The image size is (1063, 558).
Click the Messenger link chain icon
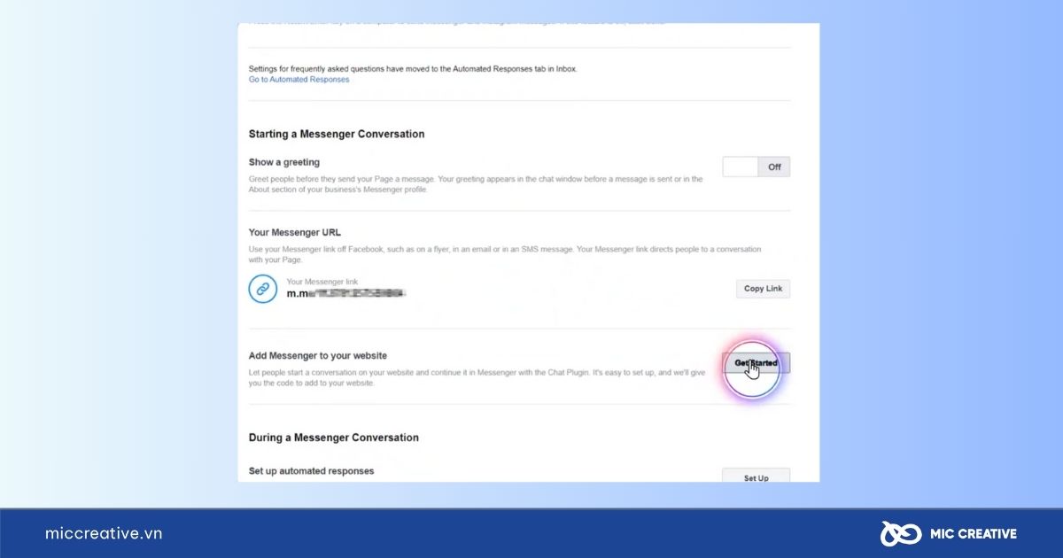[x=264, y=288]
